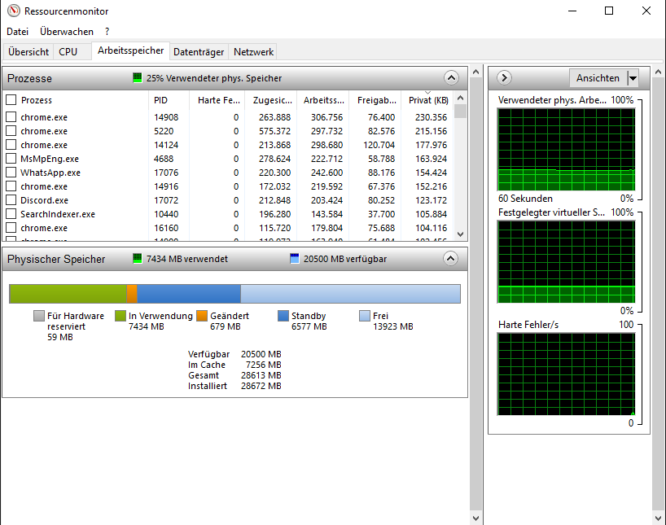Screen dimensions: 666x525
Task: Click the Im Cache 7256 MB value
Action: pos(263,365)
